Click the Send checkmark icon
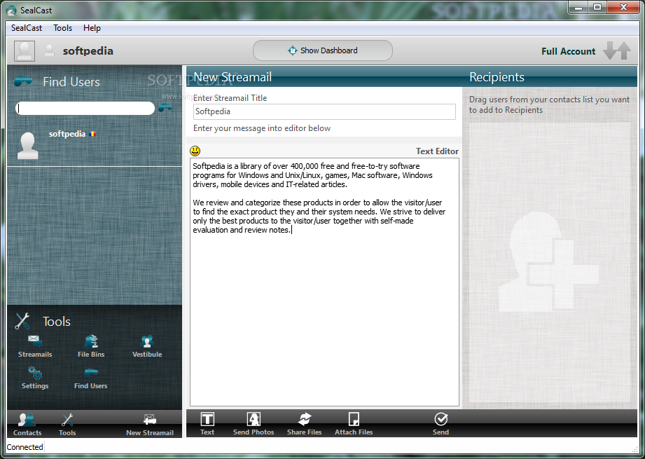The width and height of the screenshot is (645, 459). pos(441,419)
